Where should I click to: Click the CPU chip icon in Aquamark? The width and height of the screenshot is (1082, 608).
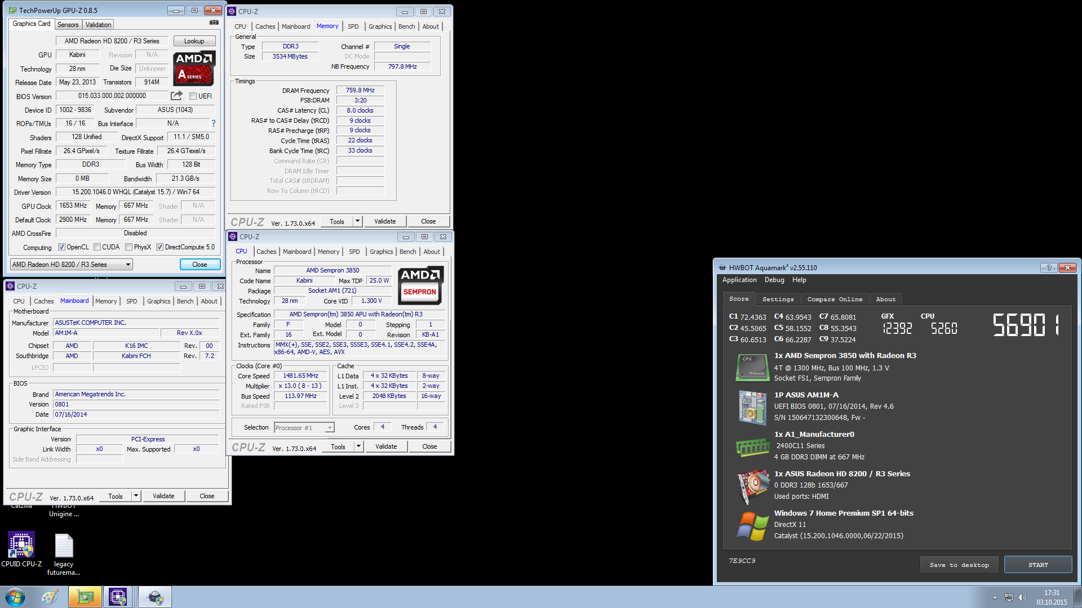click(752, 368)
